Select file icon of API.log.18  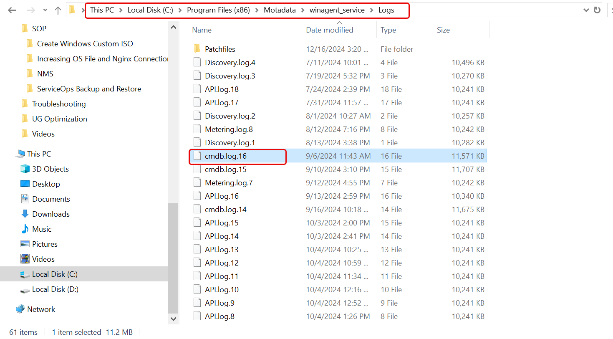tap(197, 89)
